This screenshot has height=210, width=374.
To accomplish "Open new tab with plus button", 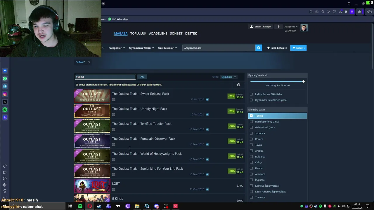I will pos(103,3).
